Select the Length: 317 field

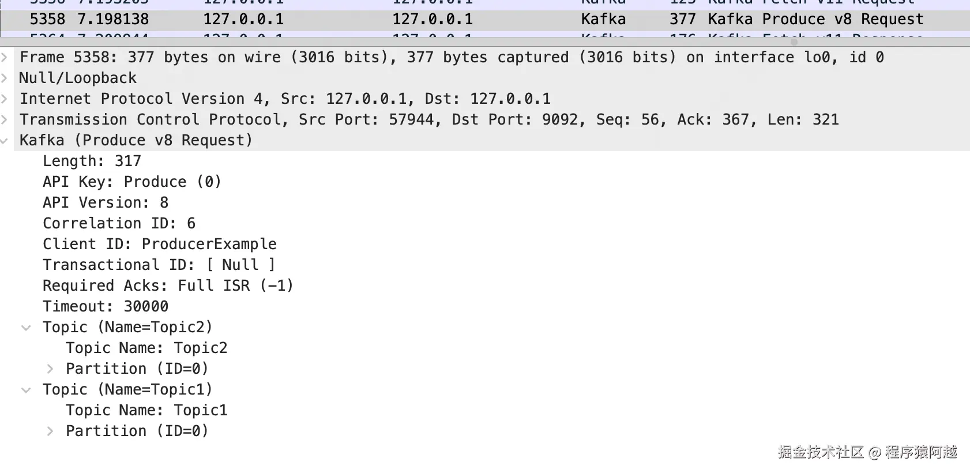[x=92, y=161]
